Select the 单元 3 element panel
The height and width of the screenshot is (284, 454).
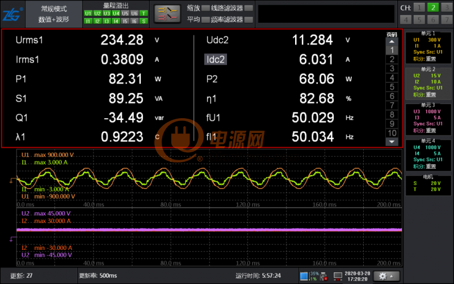pyautogui.click(x=428, y=118)
